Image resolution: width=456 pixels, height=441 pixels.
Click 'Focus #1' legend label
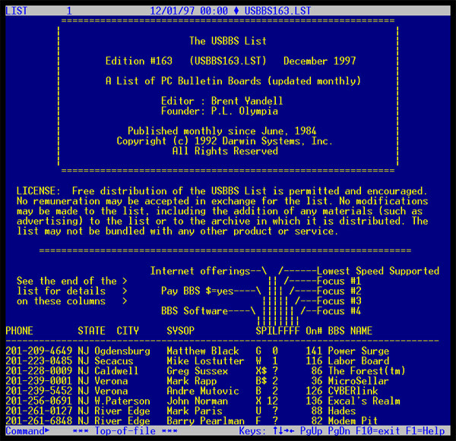(339, 281)
